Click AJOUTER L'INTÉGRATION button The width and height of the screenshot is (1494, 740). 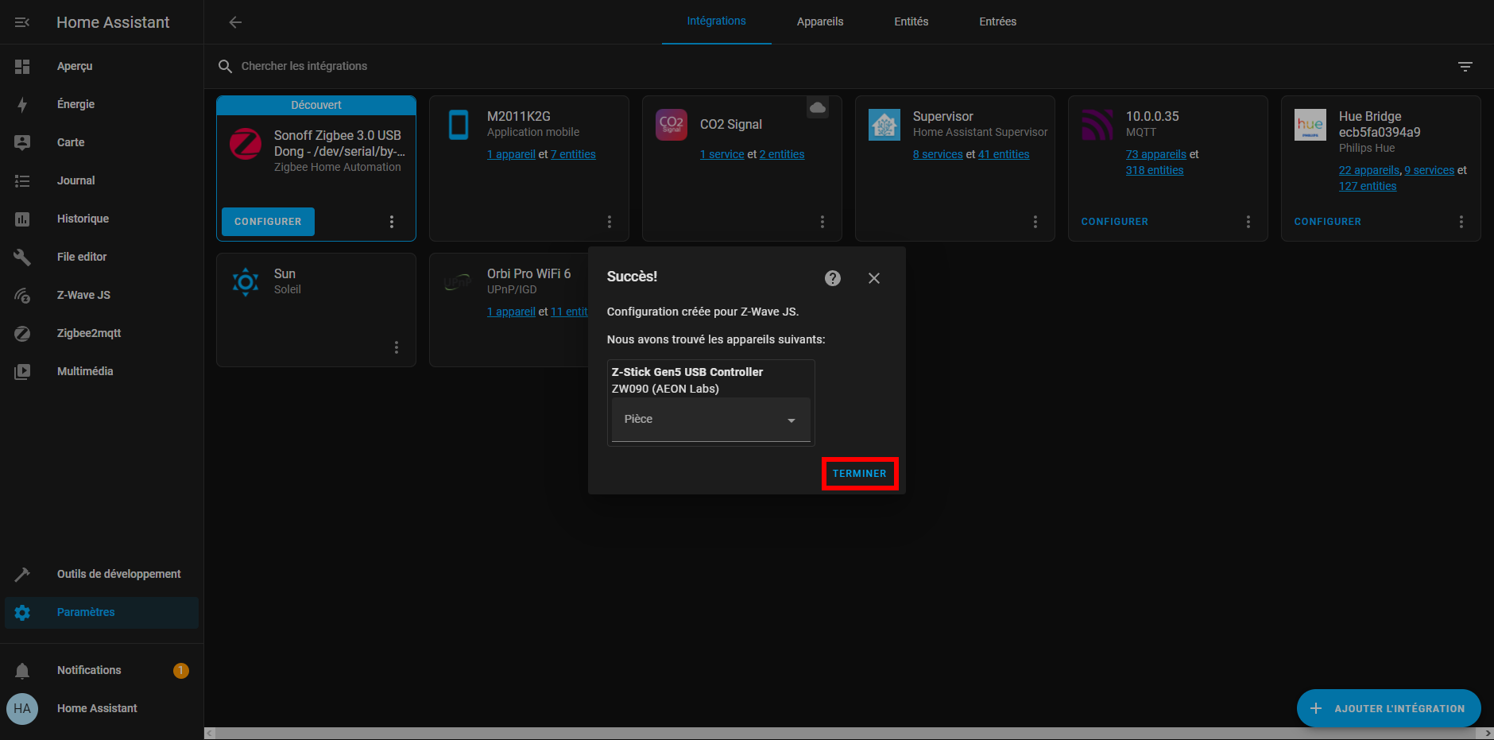point(1389,708)
